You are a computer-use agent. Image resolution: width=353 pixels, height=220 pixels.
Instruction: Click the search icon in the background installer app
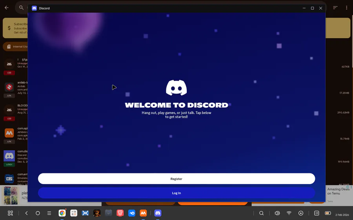point(21,8)
